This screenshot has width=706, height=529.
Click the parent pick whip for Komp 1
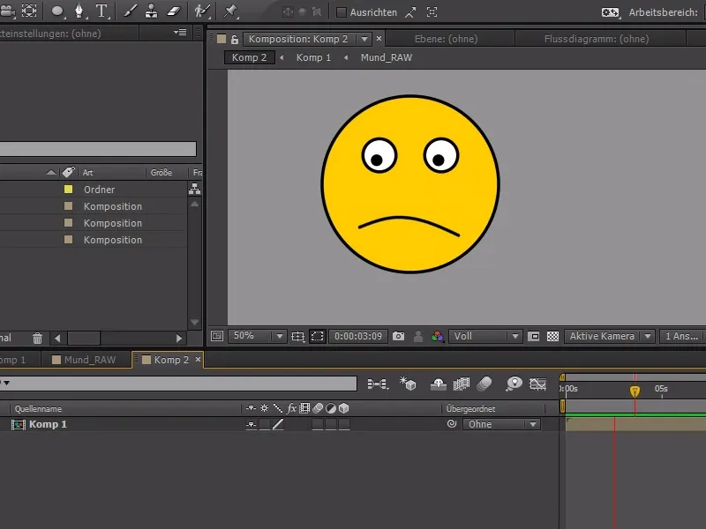point(452,424)
